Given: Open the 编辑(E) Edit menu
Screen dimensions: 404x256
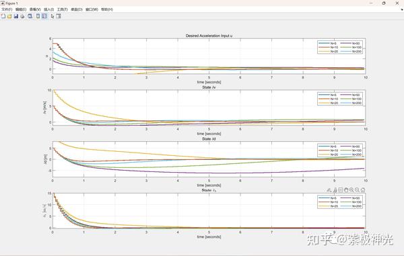Looking at the screenshot, I should pos(21,9).
